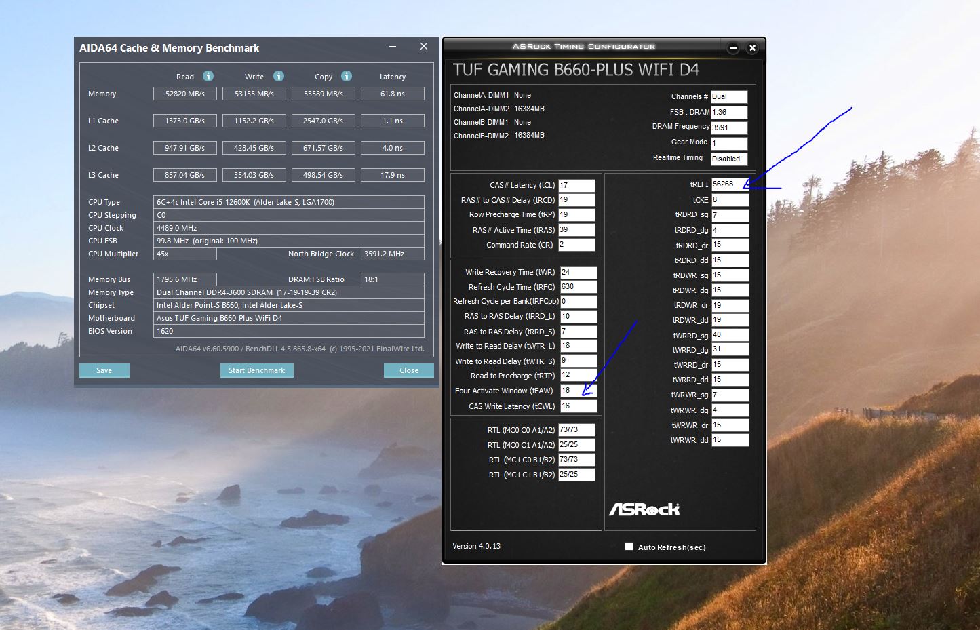Select the RTL (MC1 C1 B1/B2) field

click(576, 475)
